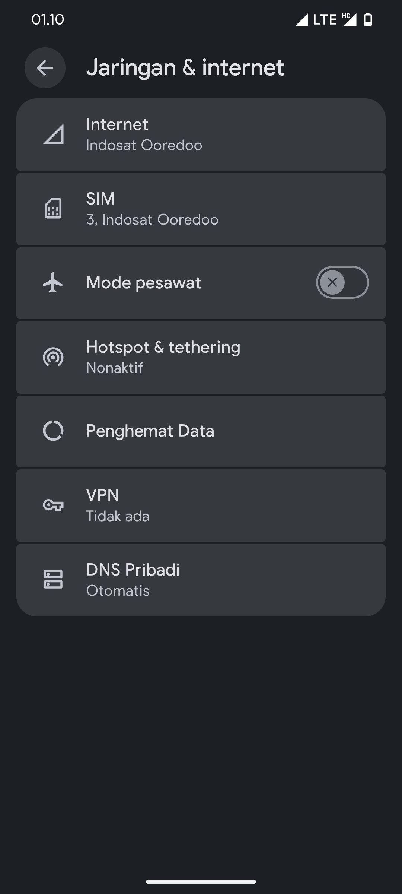
Task: Tap the SIM card icon
Action: pos(53,209)
